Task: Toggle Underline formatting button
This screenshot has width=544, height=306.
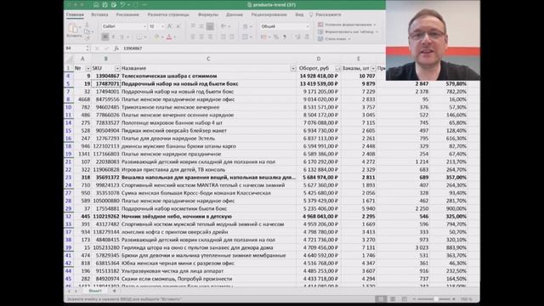Action: (122, 37)
